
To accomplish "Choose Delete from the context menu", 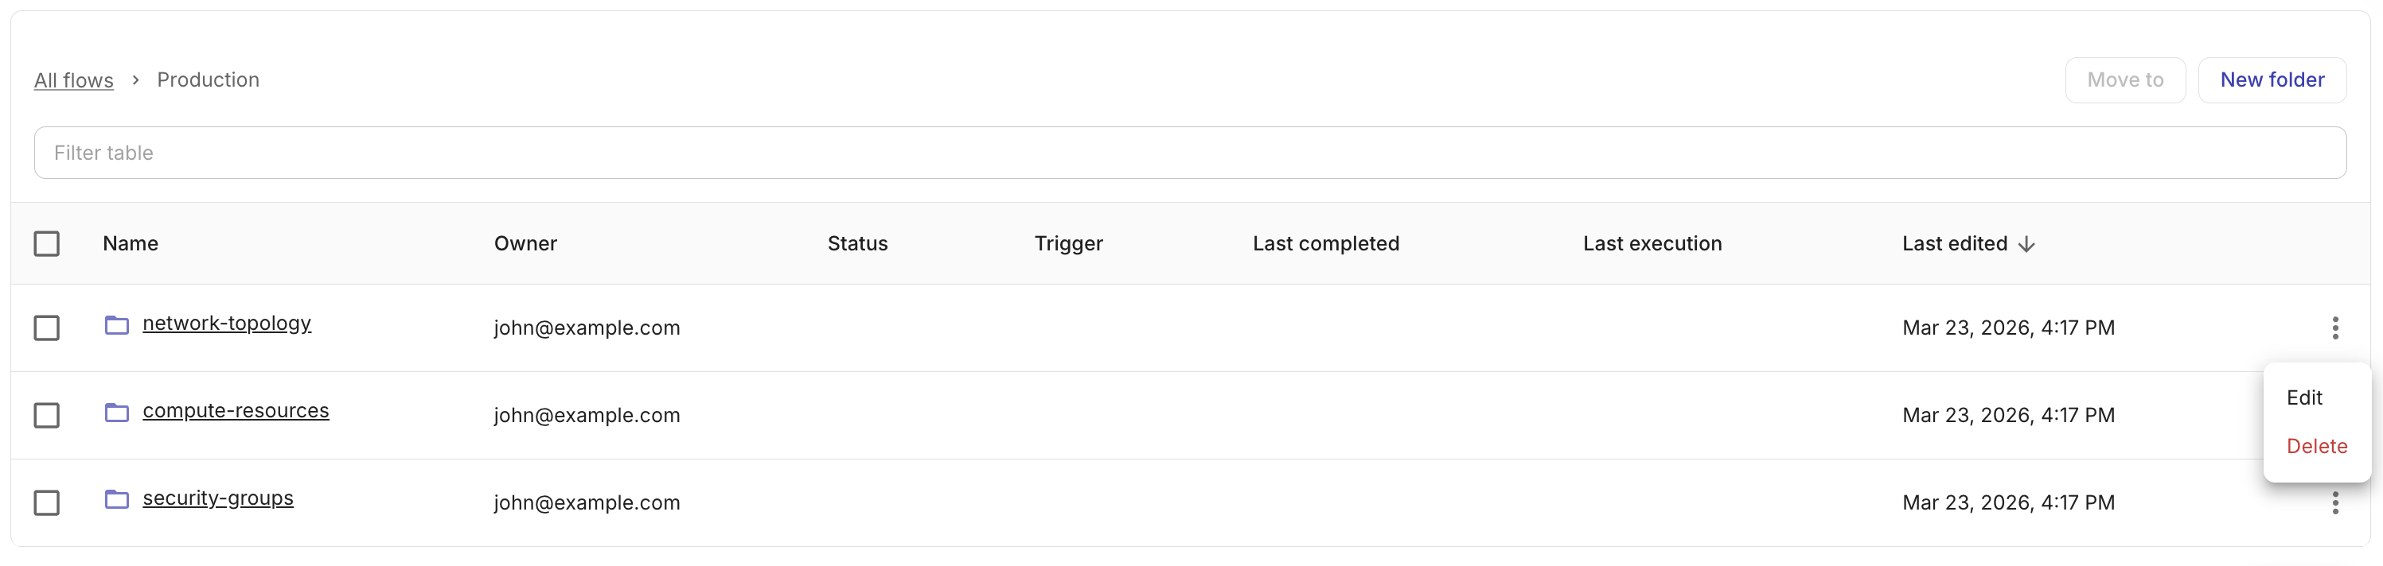I will tap(2316, 447).
